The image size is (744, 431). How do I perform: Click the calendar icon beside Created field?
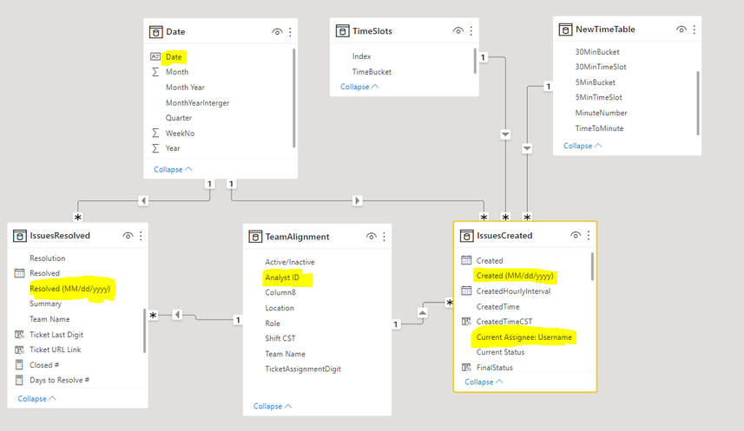pyautogui.click(x=466, y=260)
